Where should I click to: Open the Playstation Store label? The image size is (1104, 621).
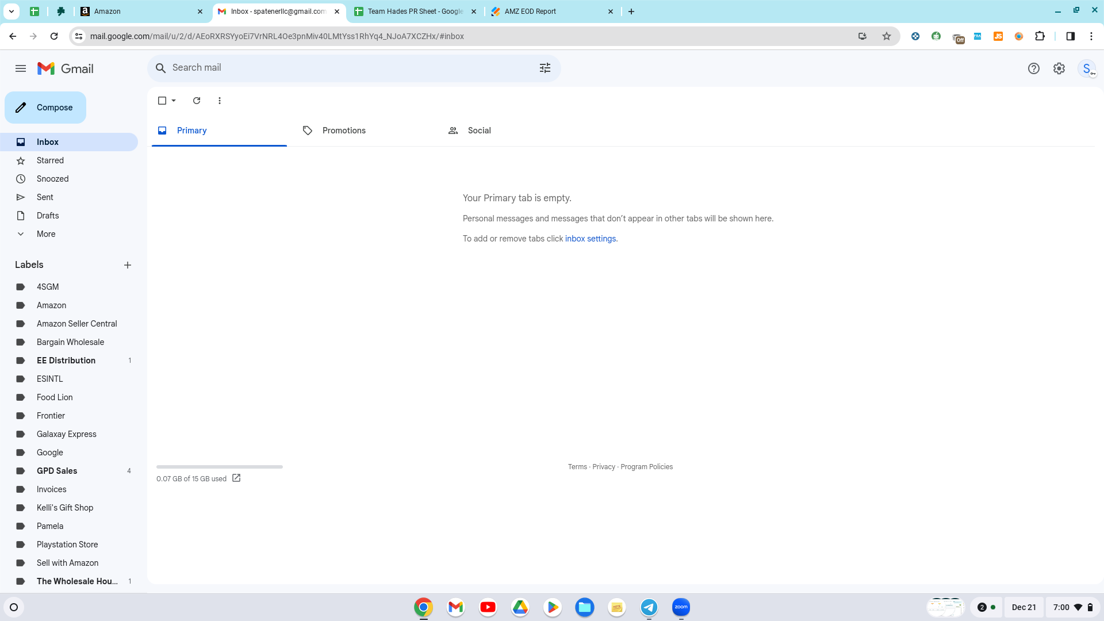click(69, 545)
